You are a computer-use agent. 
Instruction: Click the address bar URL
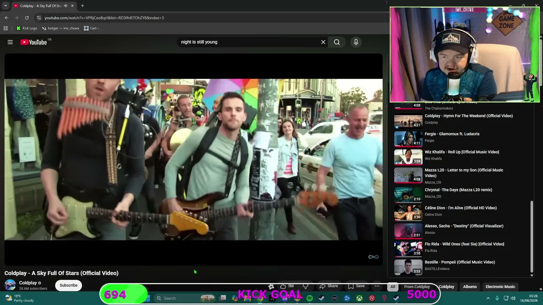pyautogui.click(x=104, y=18)
